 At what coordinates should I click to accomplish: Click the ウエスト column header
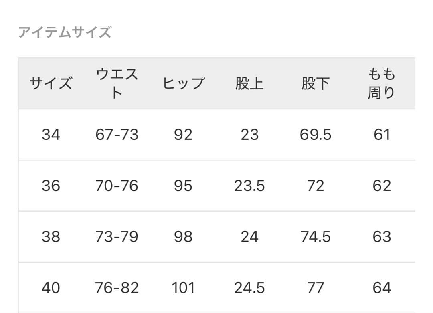tap(117, 84)
